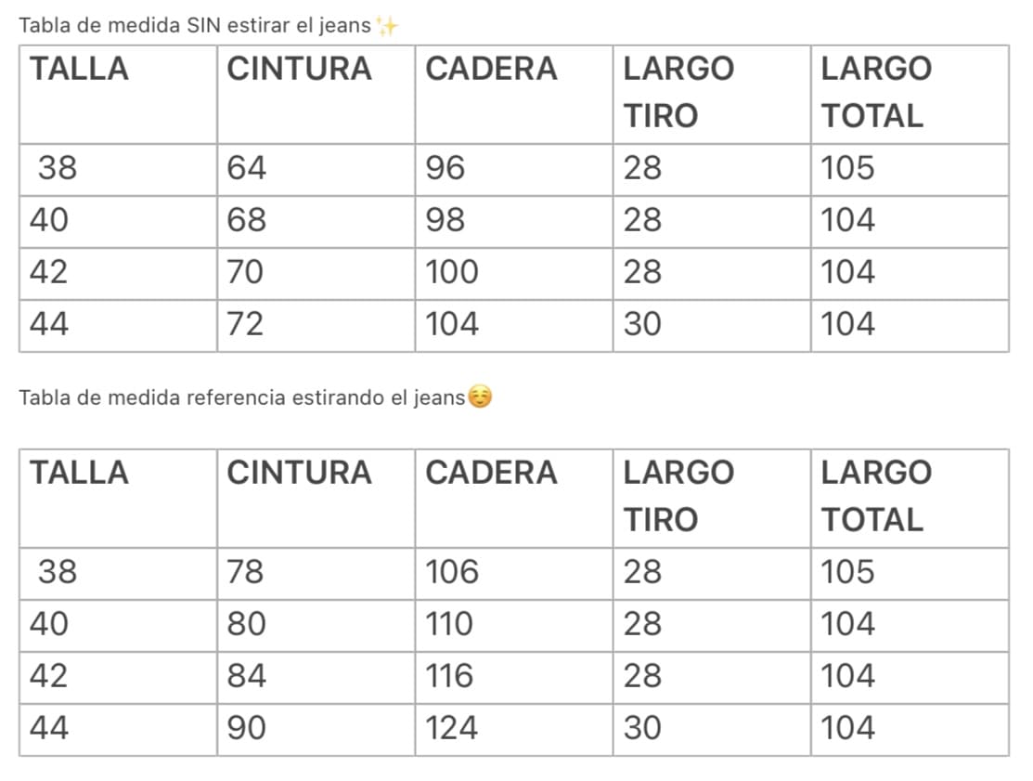
Task: Select the "Tabla de medida referencia estirando" caption
Action: 241,398
